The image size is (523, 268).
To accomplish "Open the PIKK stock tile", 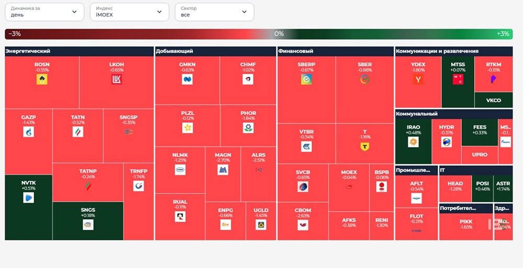I will [x=466, y=227].
